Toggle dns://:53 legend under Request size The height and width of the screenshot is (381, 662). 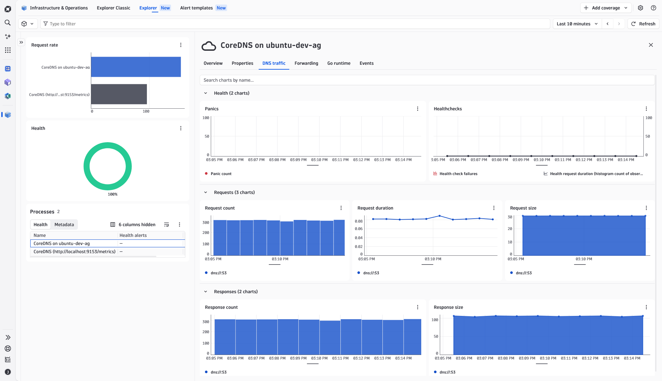(521, 273)
